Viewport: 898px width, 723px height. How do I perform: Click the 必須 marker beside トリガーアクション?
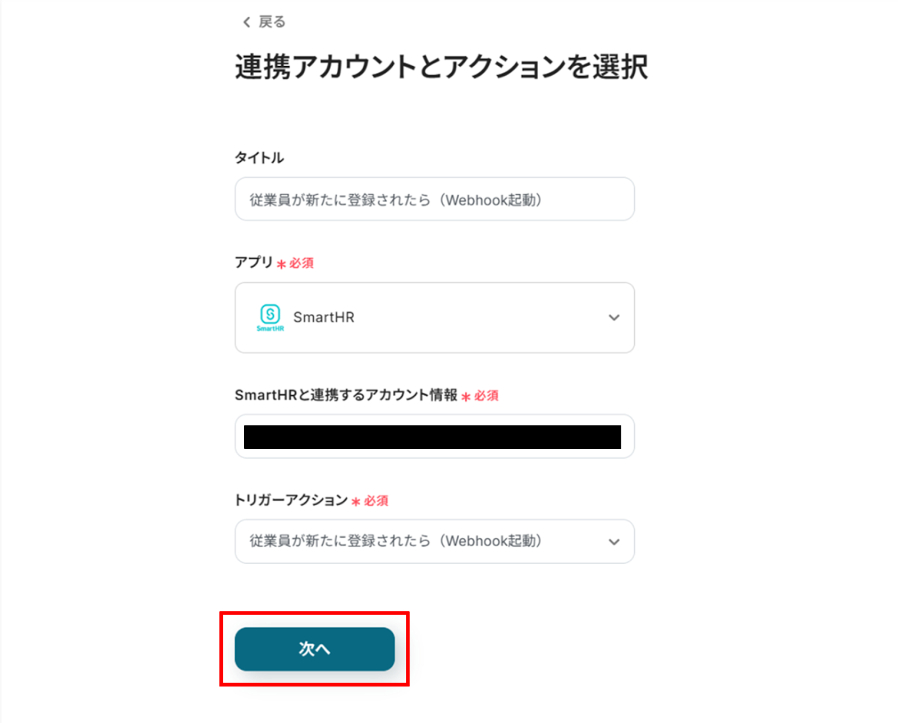(377, 501)
